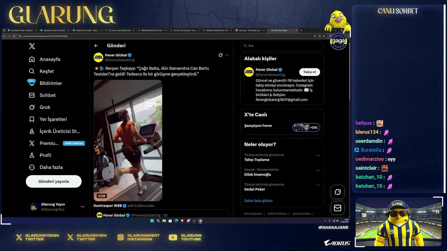Open quoted Fener Global post below video

161,214
